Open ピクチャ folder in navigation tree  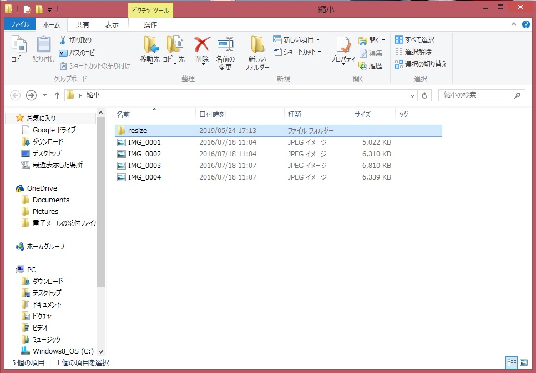(42, 316)
